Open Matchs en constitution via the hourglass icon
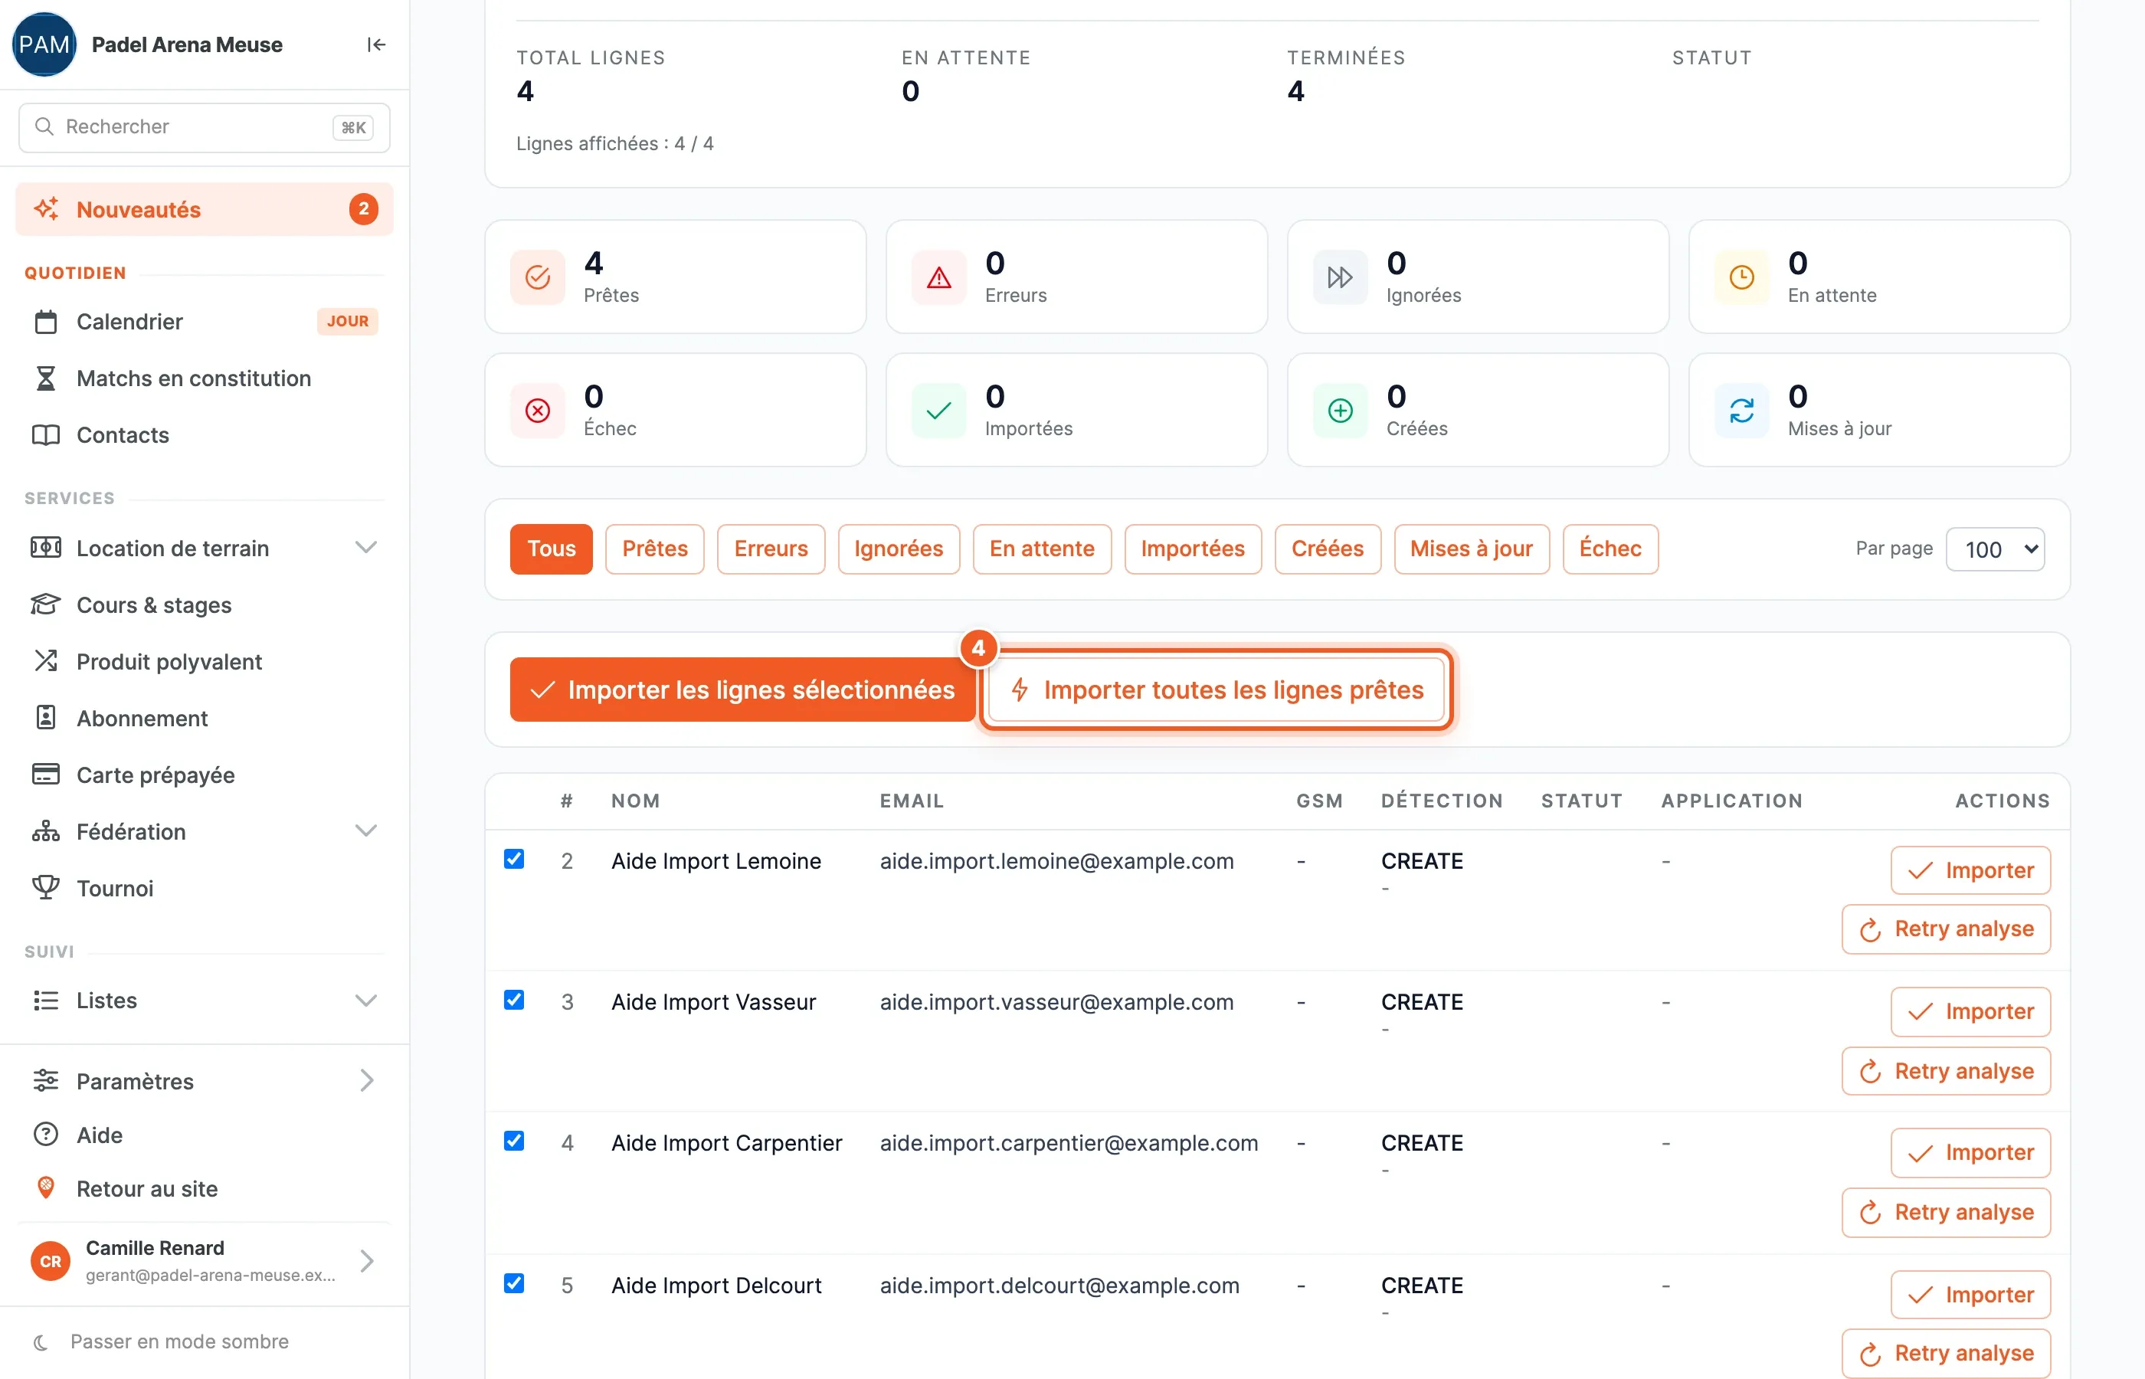This screenshot has height=1379, width=2145. point(46,378)
